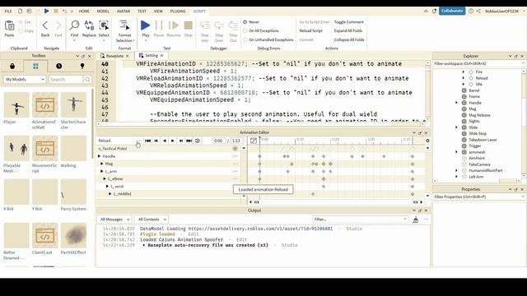The width and height of the screenshot is (527, 296).
Task: Jump to animation end in Animation Editor
Action: tap(189, 141)
